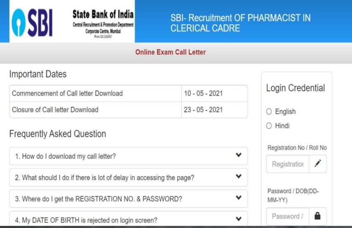Click the Online Exam Call Letter heading

170,52
